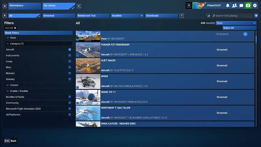The image size is (261, 147).
Task: Open the friends list icon
Action: (235, 6)
